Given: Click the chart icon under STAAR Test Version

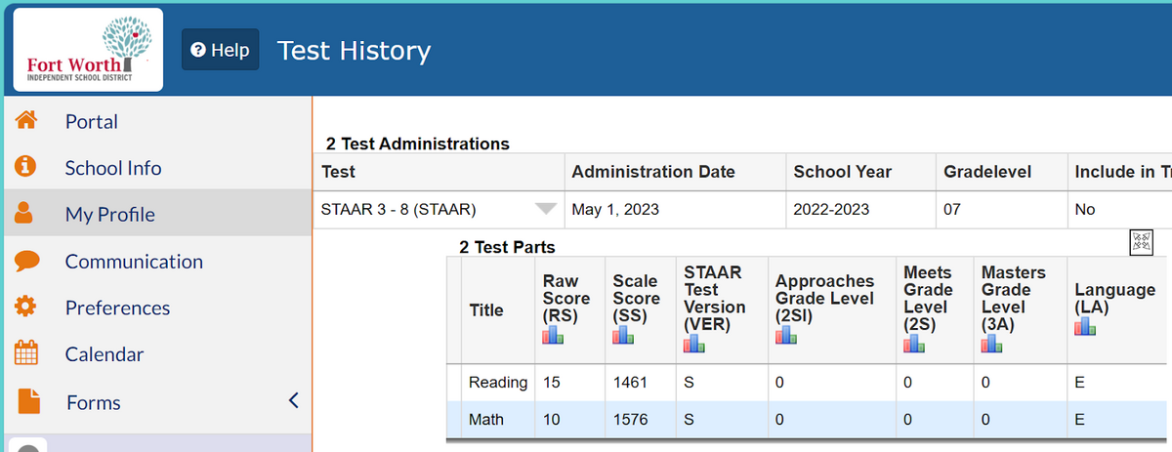Looking at the screenshot, I should click(694, 343).
